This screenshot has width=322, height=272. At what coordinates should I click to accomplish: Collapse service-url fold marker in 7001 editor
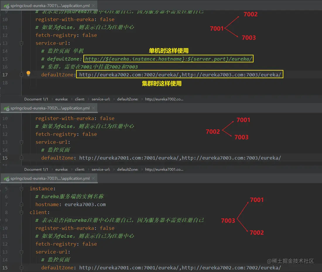(x=21, y=43)
